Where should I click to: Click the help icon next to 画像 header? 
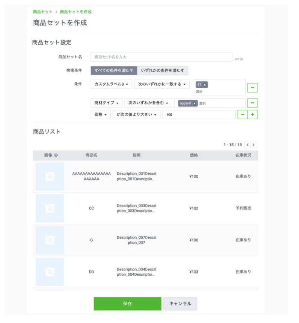pyautogui.click(x=56, y=156)
